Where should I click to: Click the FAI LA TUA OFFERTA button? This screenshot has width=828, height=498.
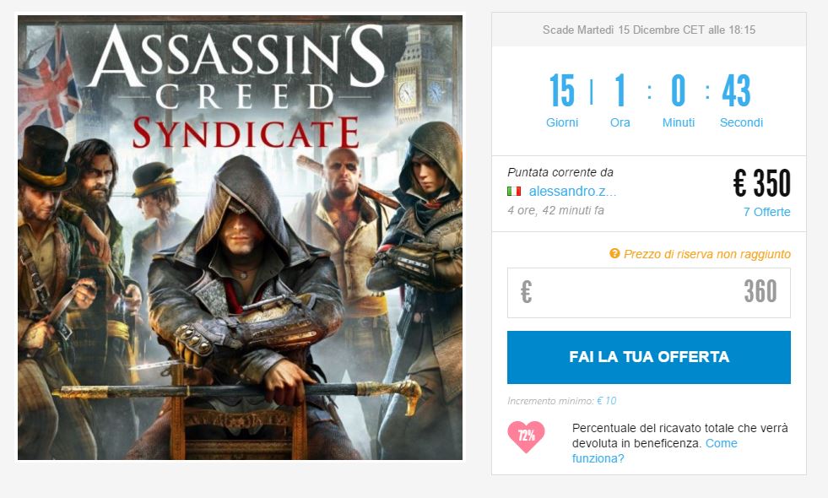[x=648, y=357]
